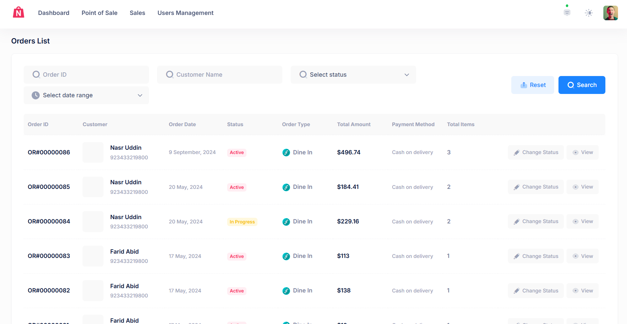Open the Select date range dropdown
This screenshot has height=324, width=627.
coord(86,95)
